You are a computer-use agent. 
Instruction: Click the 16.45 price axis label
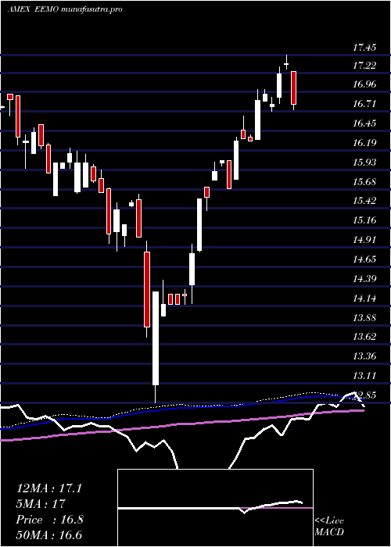click(x=364, y=123)
